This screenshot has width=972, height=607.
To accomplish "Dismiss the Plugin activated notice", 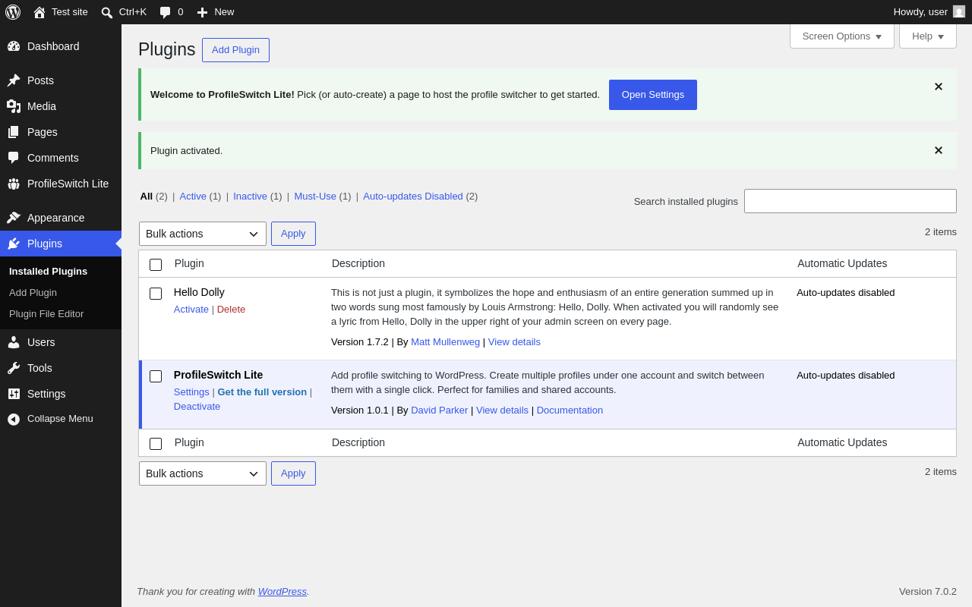I will pos(939,151).
